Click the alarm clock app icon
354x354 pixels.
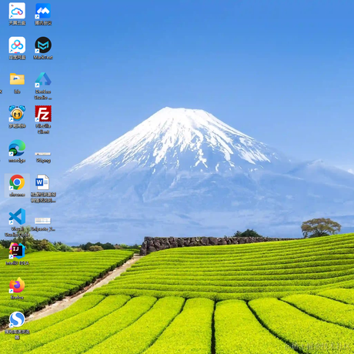pyautogui.click(x=17, y=116)
